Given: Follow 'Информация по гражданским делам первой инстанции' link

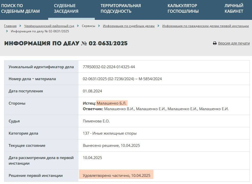Looking at the screenshot, I should click(x=205, y=26).
